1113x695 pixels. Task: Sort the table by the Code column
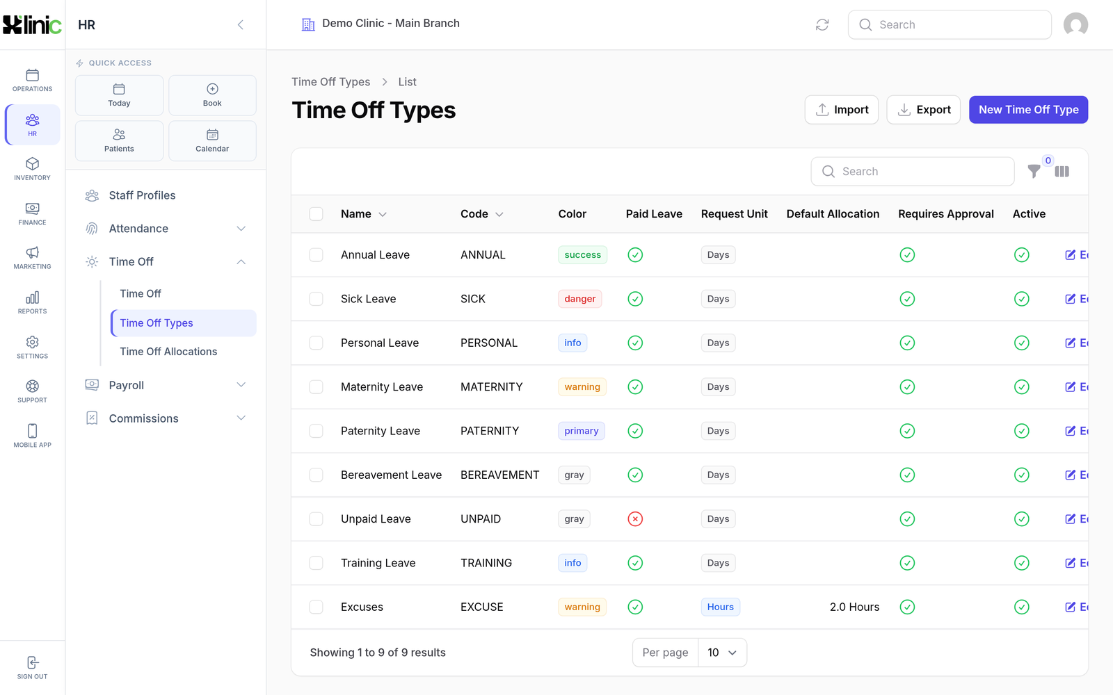tap(481, 214)
